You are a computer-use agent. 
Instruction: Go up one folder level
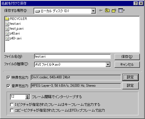tap(107, 10)
